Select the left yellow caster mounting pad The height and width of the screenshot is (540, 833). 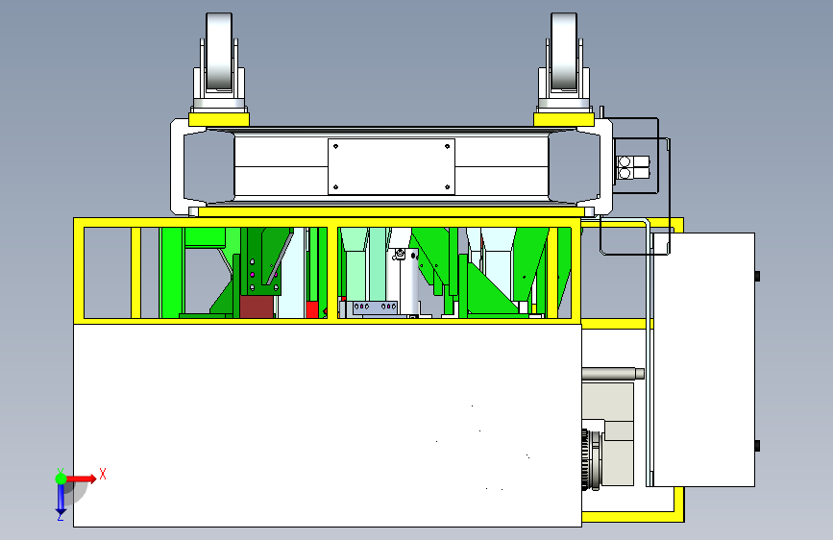219,119
